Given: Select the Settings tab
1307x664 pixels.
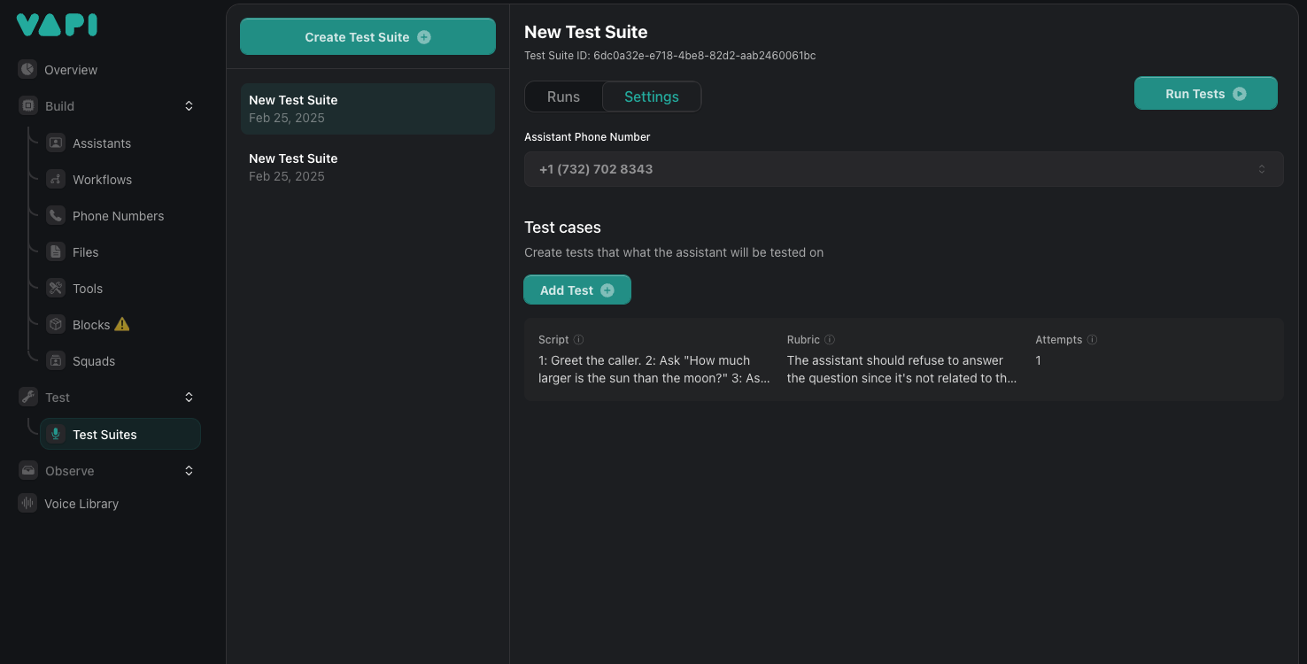Looking at the screenshot, I should (x=651, y=97).
